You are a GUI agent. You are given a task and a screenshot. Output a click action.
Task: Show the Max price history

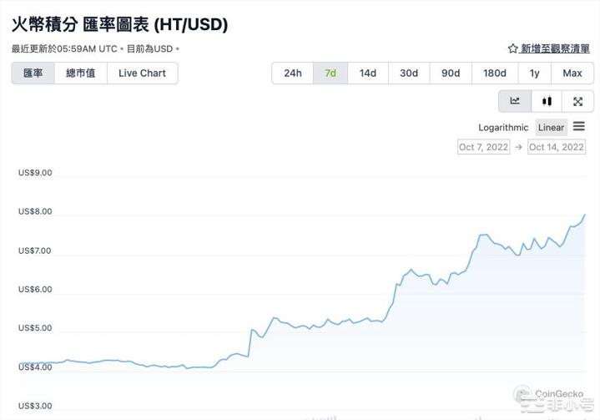572,73
